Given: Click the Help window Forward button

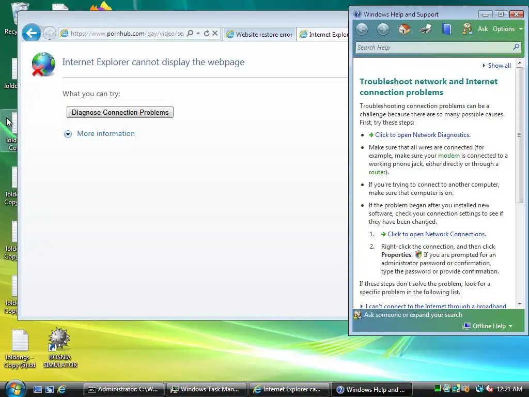Looking at the screenshot, I should tap(383, 29).
